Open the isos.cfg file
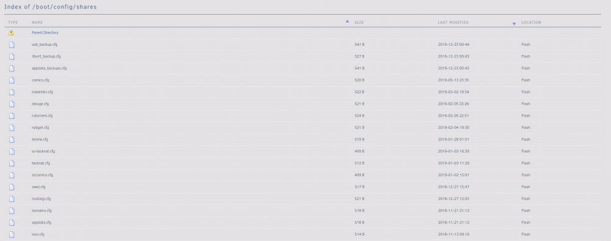The width and height of the screenshot is (611, 241). 38,234
